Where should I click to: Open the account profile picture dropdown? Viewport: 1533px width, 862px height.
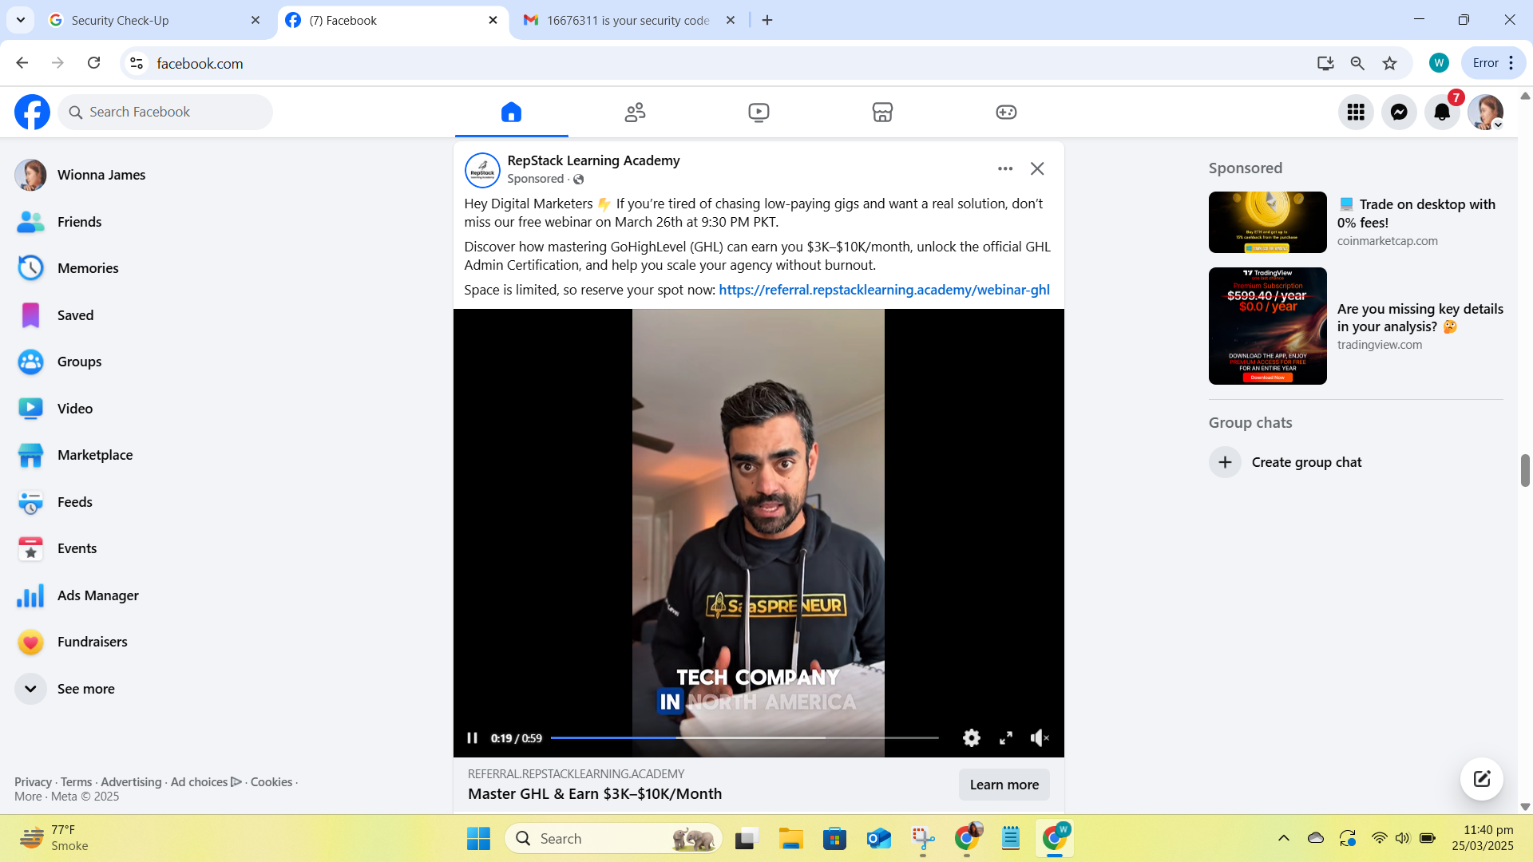coord(1485,112)
